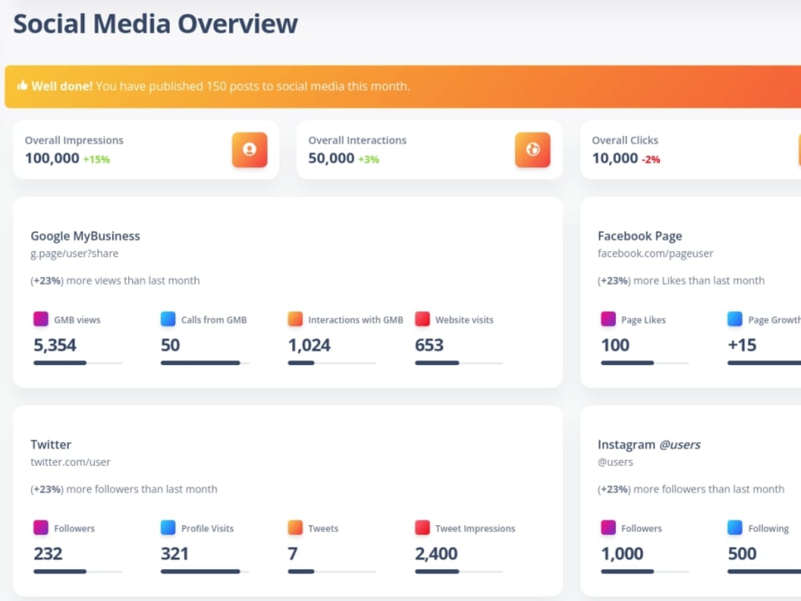This screenshot has height=601, width=801.
Task: Click the Calls from GMB progress bar
Action: (x=205, y=363)
